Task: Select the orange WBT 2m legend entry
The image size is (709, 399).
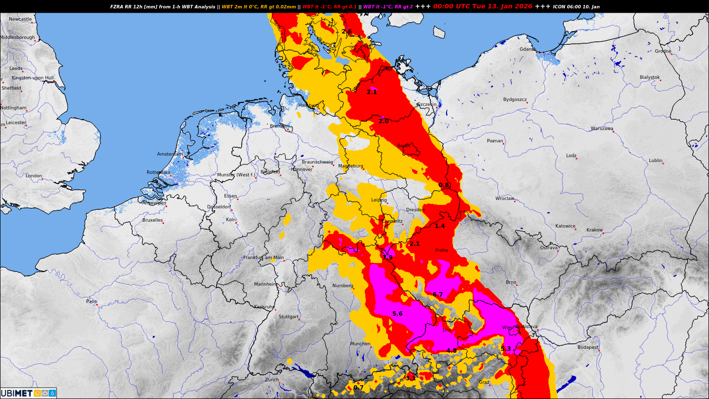Action: 258,7
